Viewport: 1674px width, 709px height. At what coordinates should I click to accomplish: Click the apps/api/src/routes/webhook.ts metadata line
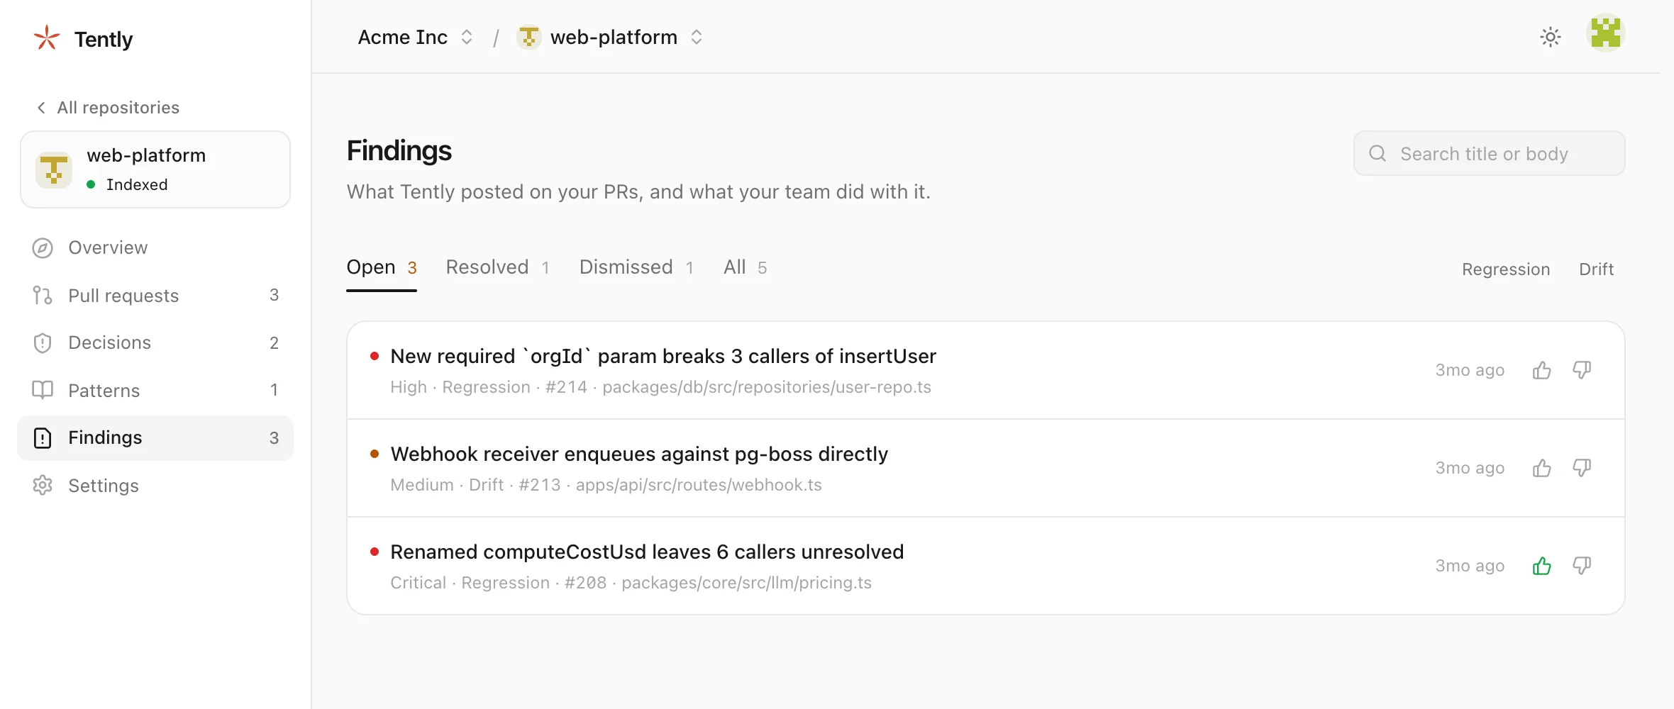coord(606,485)
